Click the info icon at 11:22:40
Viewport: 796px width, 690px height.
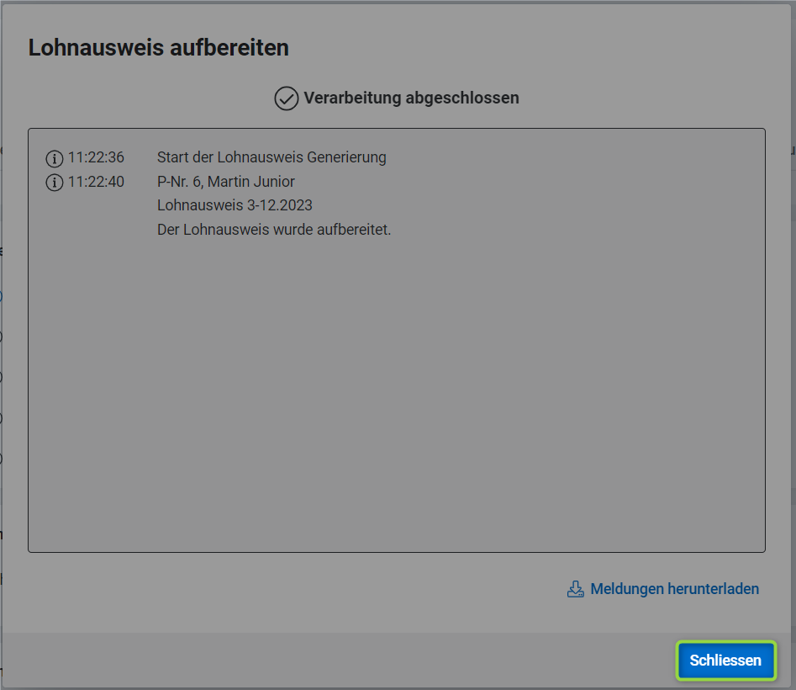55,183
